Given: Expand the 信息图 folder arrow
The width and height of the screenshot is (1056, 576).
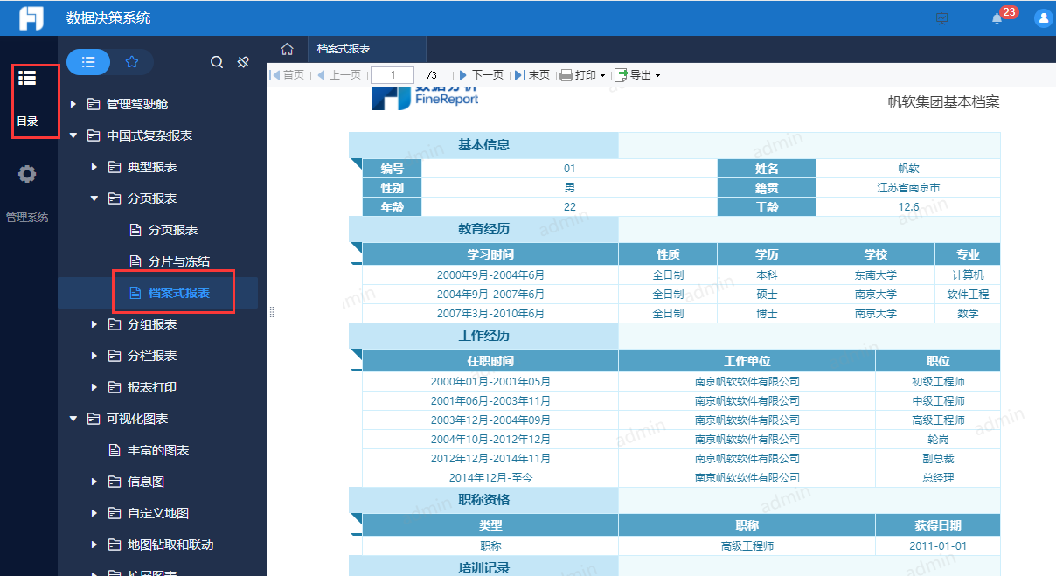Looking at the screenshot, I should [94, 482].
